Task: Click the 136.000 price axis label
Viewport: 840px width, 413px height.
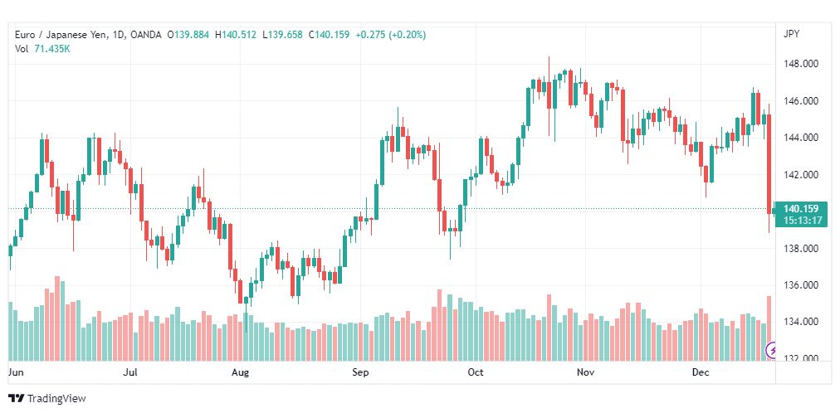Action: 800,285
